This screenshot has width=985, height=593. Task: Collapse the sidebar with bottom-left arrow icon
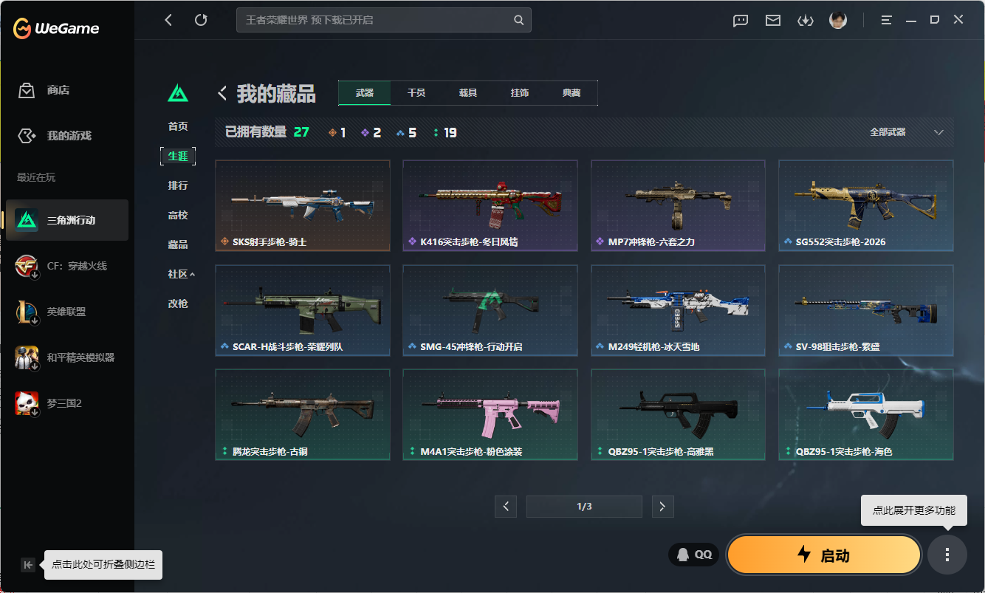(x=28, y=565)
